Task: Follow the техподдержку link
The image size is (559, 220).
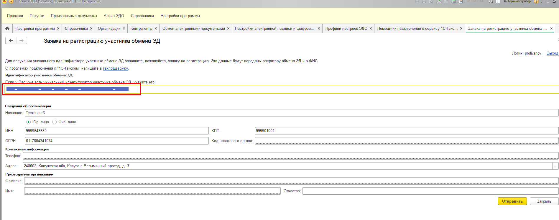Action: (x=115, y=68)
